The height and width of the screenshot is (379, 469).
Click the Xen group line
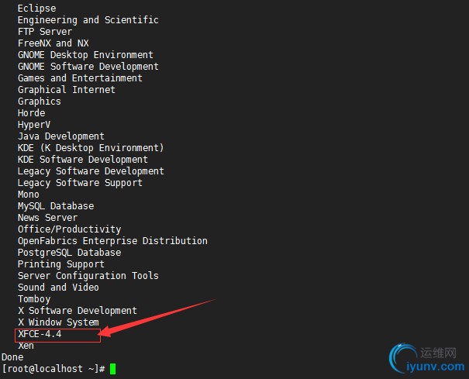point(26,346)
